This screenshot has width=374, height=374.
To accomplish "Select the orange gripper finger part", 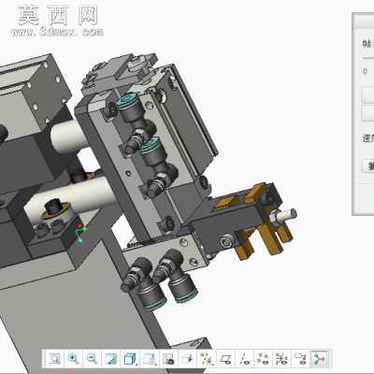I will pyautogui.click(x=271, y=238).
